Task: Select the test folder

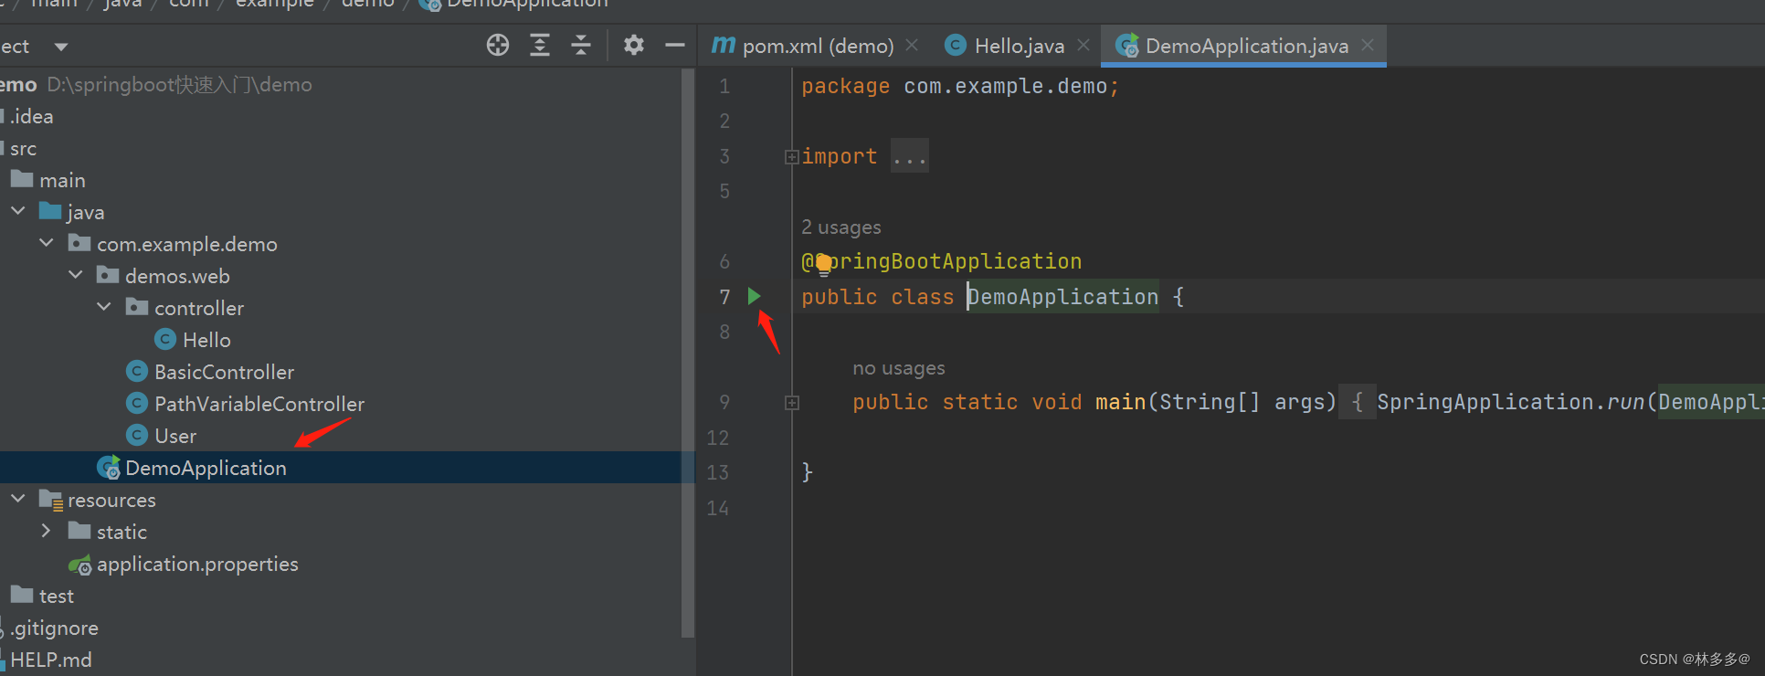Action: (x=56, y=596)
